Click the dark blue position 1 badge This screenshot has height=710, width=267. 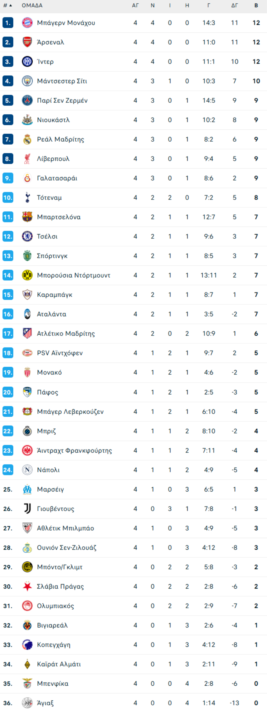[x=8, y=23]
